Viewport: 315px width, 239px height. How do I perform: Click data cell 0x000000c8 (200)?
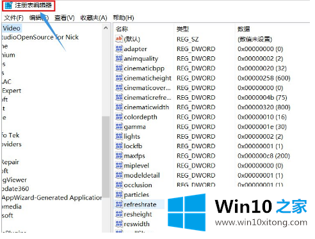[x=264, y=156]
